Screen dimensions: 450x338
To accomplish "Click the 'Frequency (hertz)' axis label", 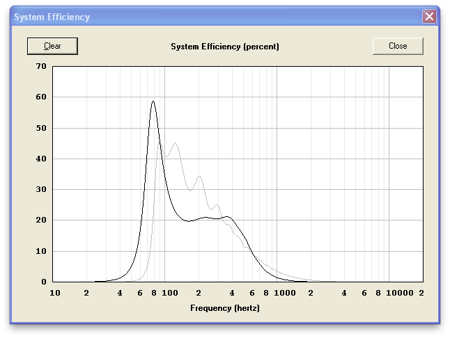I will click(225, 308).
